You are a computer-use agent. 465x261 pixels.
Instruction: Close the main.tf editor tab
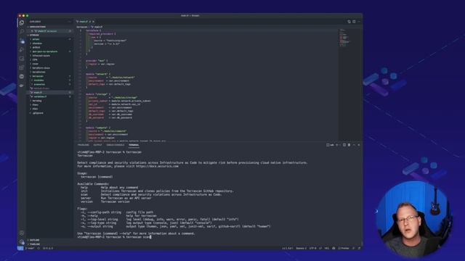pyautogui.click(x=93, y=22)
